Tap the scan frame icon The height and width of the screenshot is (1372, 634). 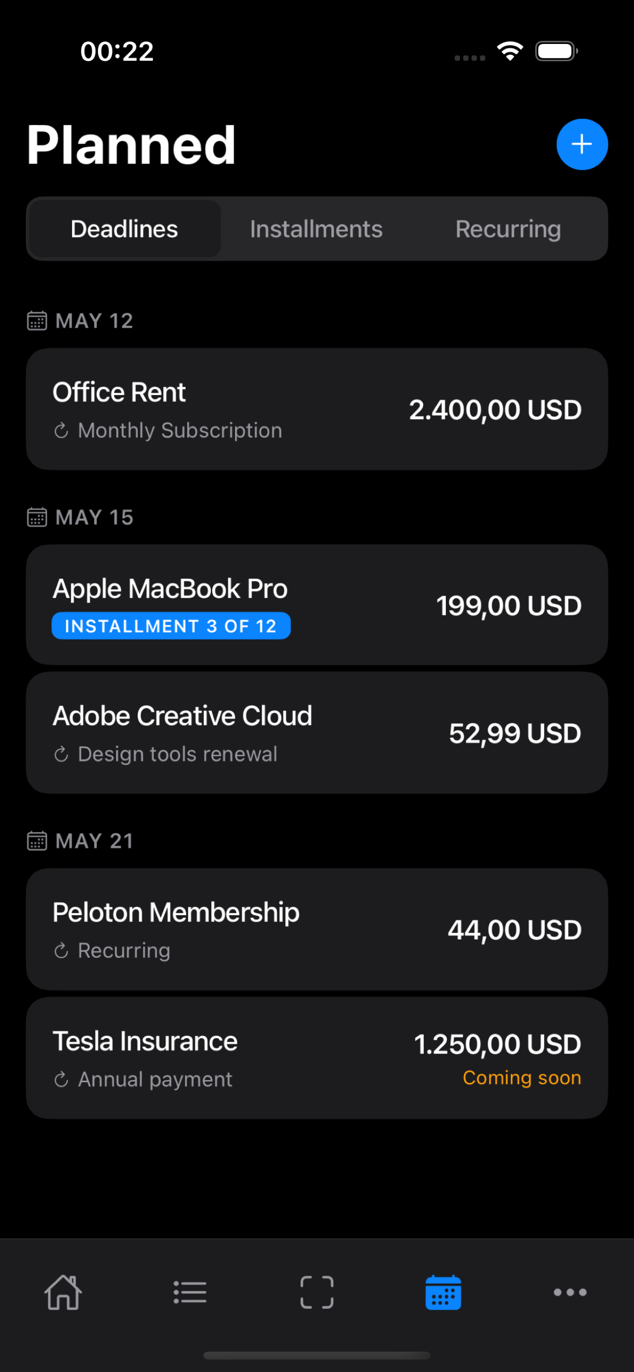pos(317,1292)
